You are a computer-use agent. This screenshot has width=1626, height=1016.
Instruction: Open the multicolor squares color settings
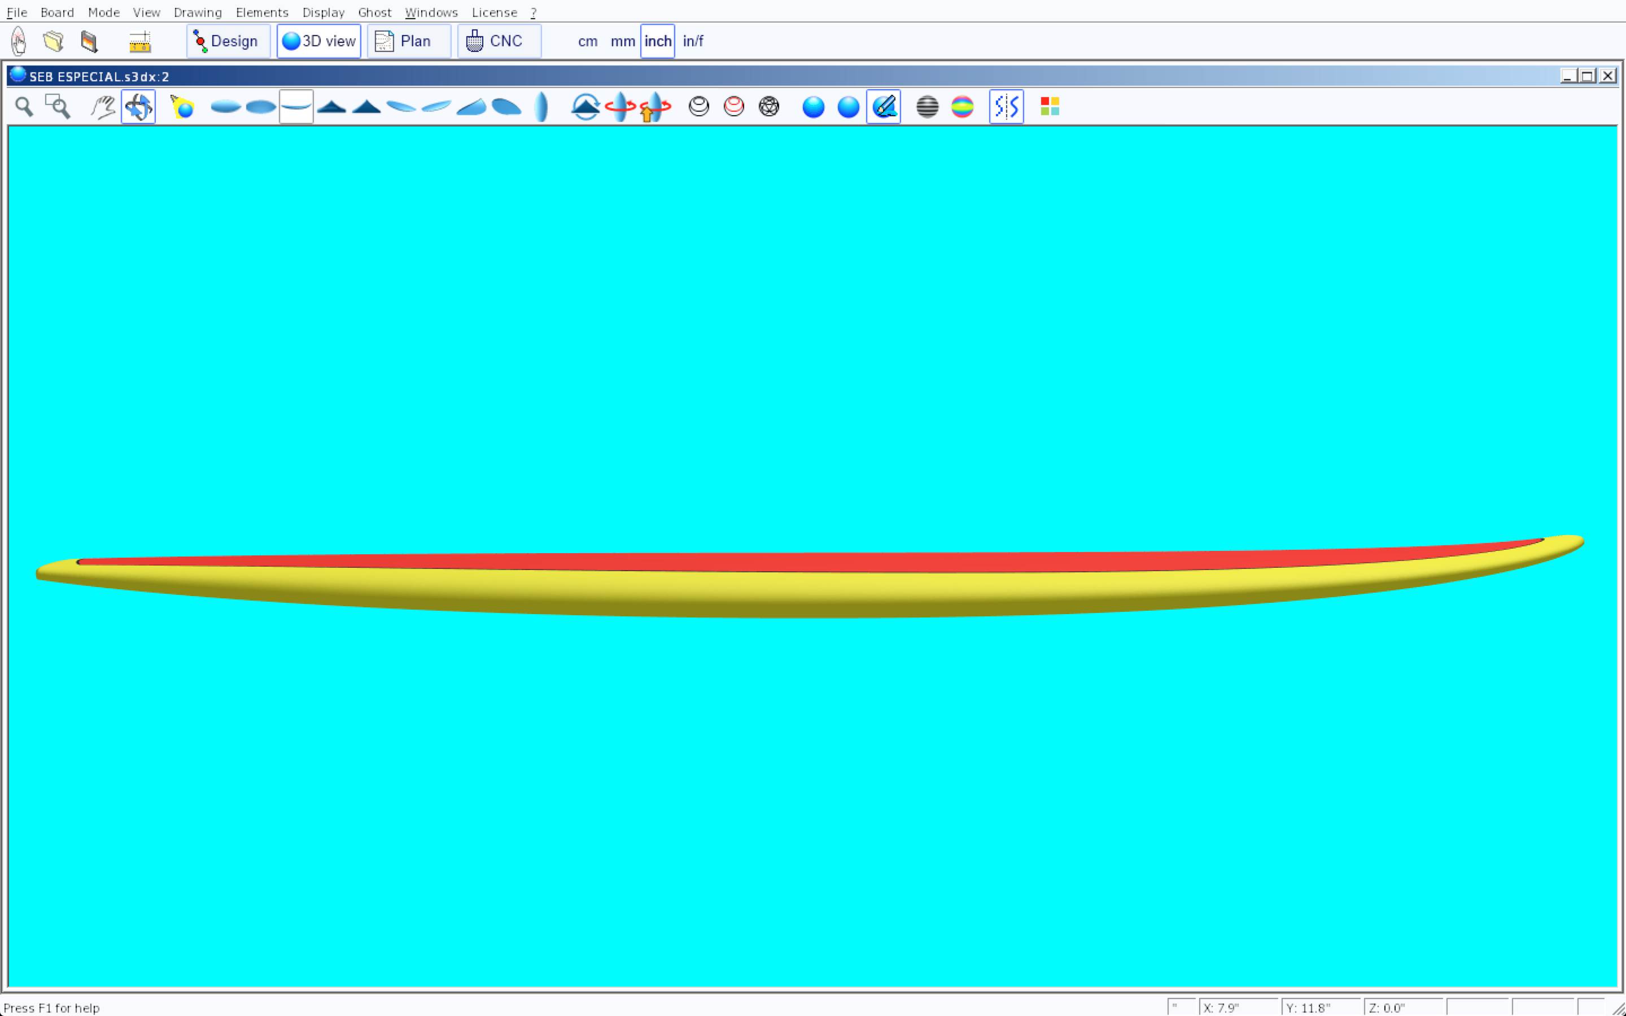1050,107
